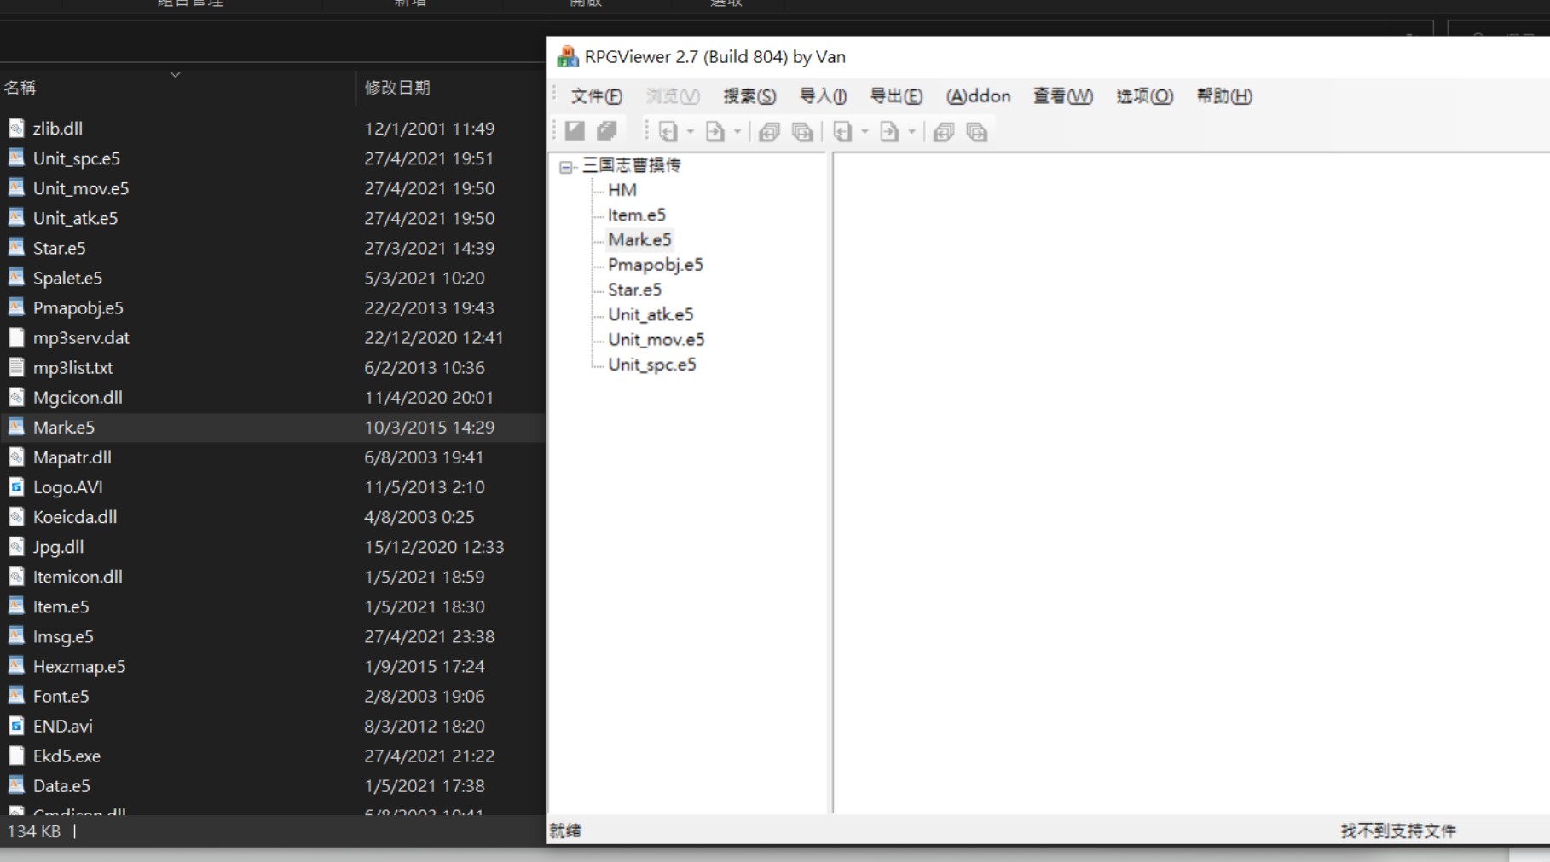Select the Hexzmap.e5 file in Explorer list
The height and width of the screenshot is (862, 1550).
point(79,667)
